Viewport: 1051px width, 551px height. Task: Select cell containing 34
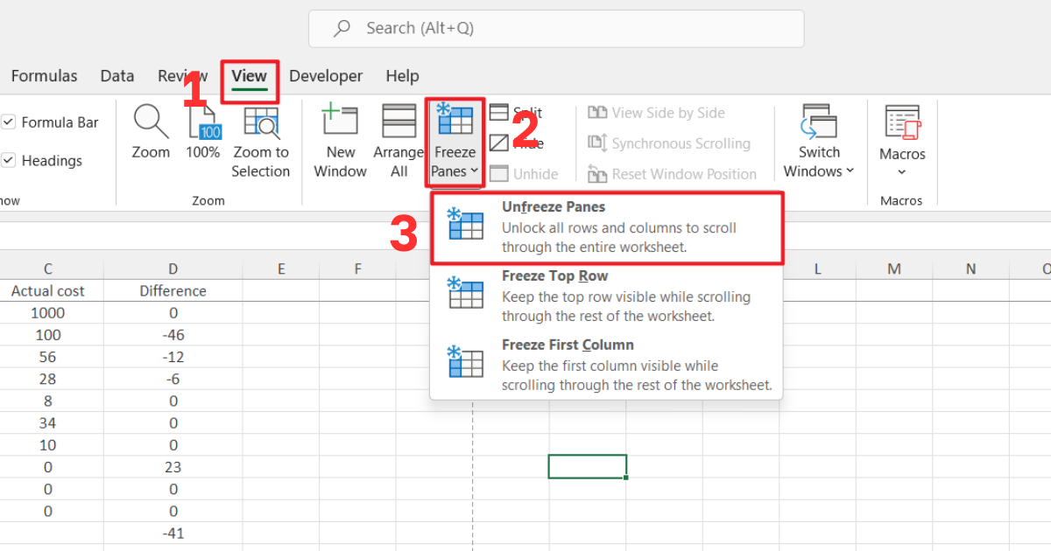tap(48, 423)
